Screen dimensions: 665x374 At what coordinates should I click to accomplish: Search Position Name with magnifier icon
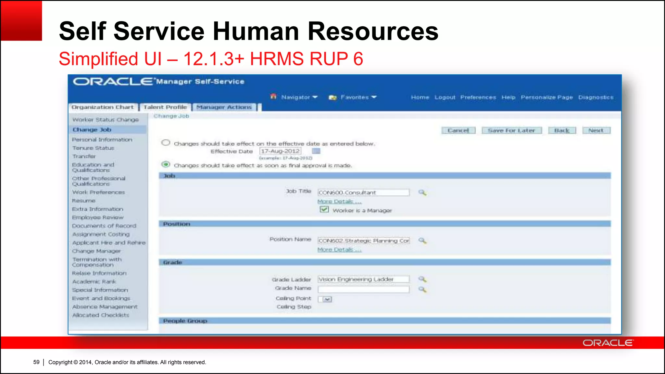click(422, 241)
